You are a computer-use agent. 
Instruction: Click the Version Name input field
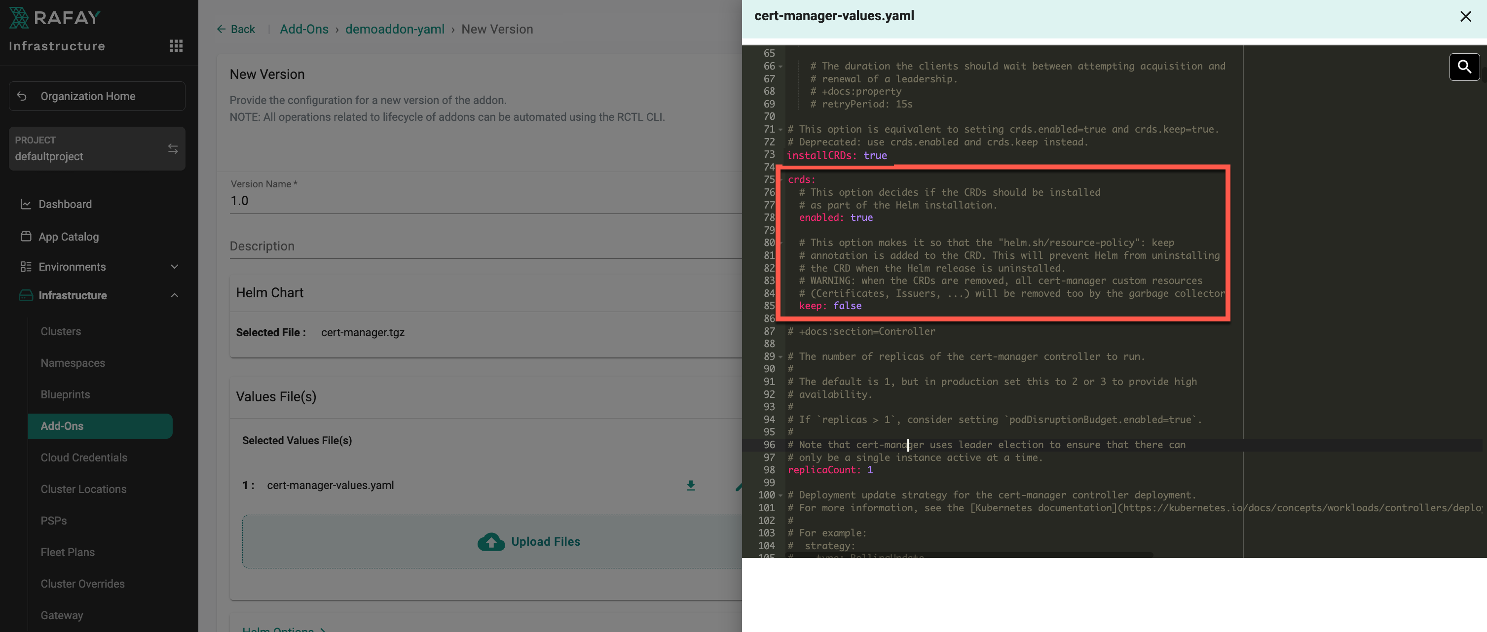485,201
